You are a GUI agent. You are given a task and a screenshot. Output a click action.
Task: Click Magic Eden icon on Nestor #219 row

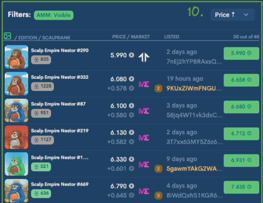click(144, 138)
